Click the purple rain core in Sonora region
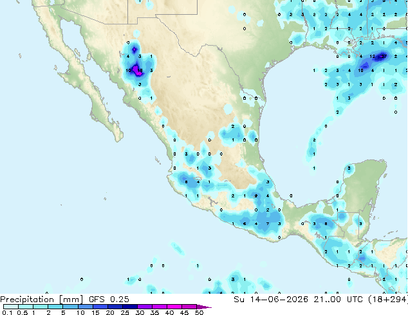 point(136,71)
